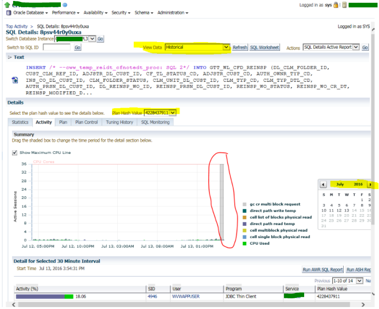379x309 pixels.
Task: Select July 11 in the calendar
Action: 331,210
